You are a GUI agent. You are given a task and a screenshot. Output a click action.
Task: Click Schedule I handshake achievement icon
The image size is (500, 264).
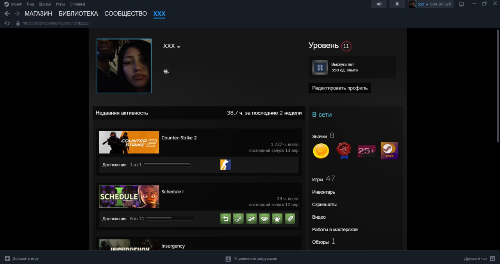coord(264,219)
